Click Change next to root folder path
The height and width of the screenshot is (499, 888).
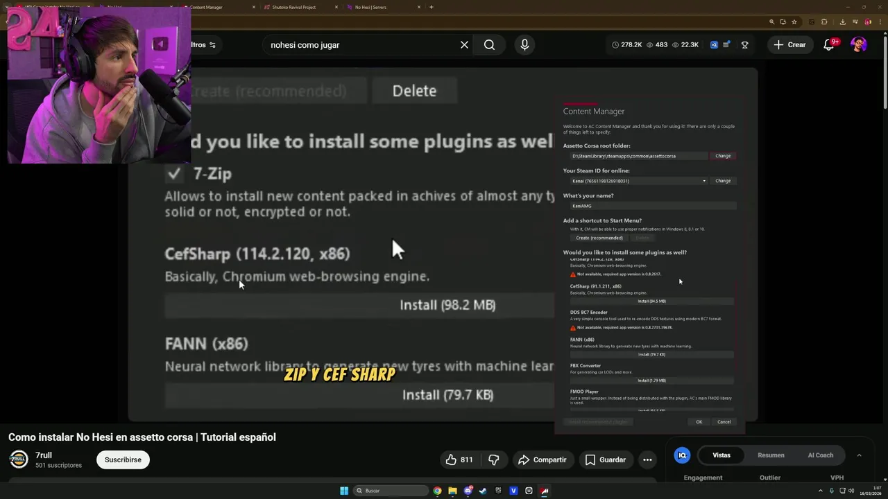723,156
